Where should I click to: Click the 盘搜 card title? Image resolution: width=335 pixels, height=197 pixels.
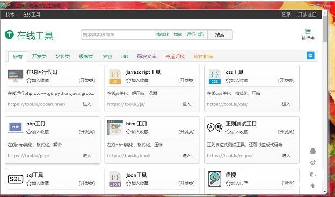click(x=231, y=175)
